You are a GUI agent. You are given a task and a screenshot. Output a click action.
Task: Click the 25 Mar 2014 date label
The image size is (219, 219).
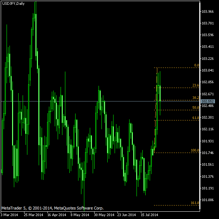click(34, 215)
